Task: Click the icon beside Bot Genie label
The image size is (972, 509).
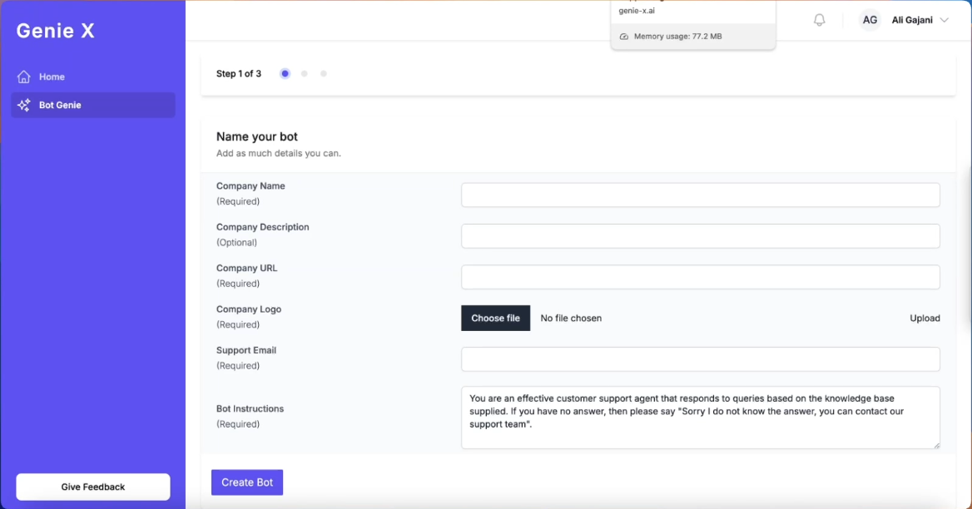Action: pyautogui.click(x=25, y=105)
